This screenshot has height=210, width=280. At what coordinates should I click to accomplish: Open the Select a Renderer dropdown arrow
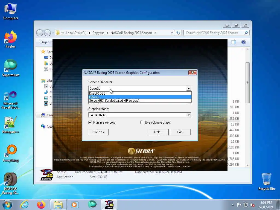point(189,89)
